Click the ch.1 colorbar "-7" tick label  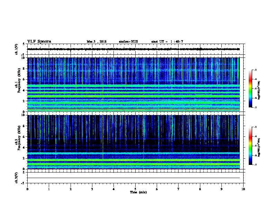[255, 107]
